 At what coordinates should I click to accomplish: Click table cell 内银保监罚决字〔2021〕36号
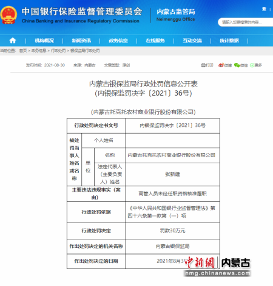click(x=172, y=126)
